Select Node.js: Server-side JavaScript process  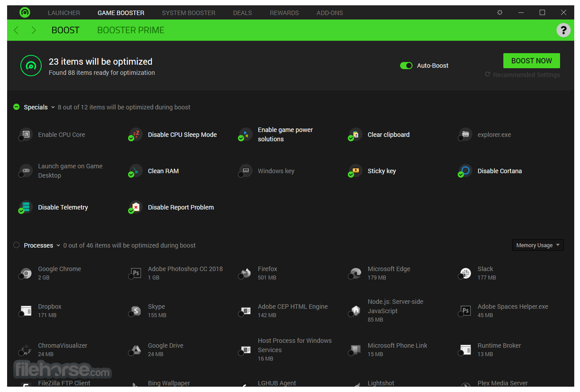(x=386, y=310)
